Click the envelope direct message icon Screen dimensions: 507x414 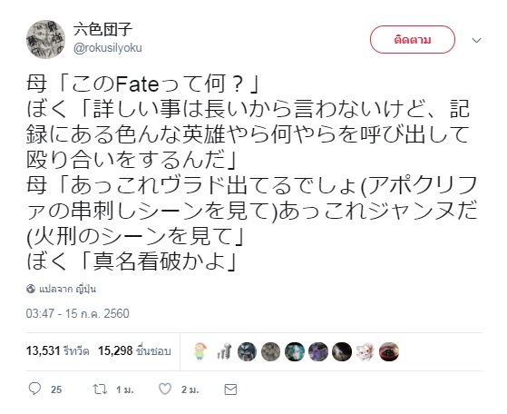pos(230,389)
